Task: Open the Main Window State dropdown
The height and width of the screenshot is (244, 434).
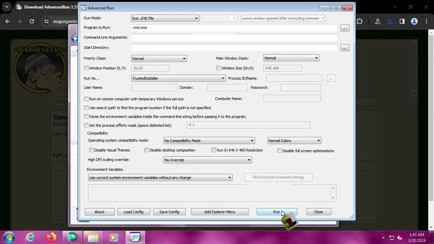Action: [x=291, y=58]
